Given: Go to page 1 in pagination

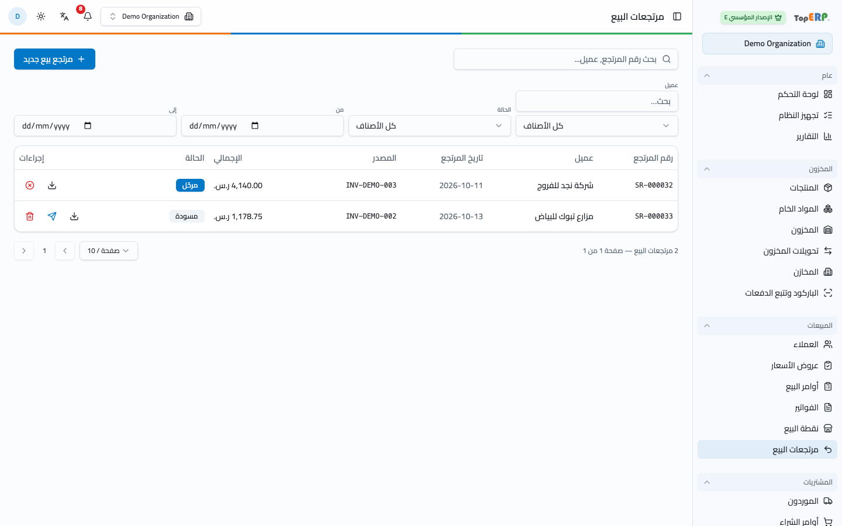Looking at the screenshot, I should (44, 251).
